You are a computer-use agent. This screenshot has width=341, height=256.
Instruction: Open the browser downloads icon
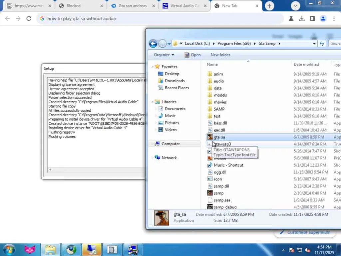(302, 19)
